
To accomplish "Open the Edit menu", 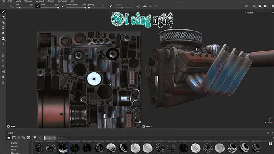I will coord(10,1).
